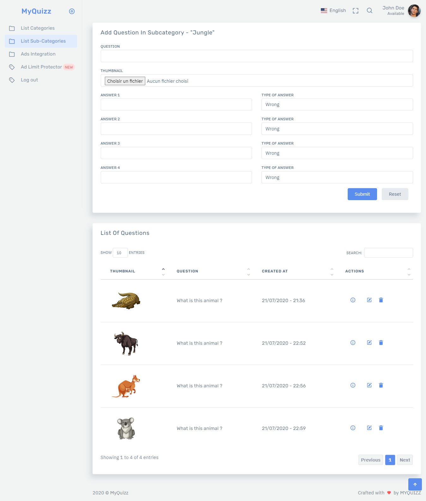This screenshot has width=426, height=501.
Task: Click 'Showing 1 to 4 of 4 entries'
Action: 129,457
